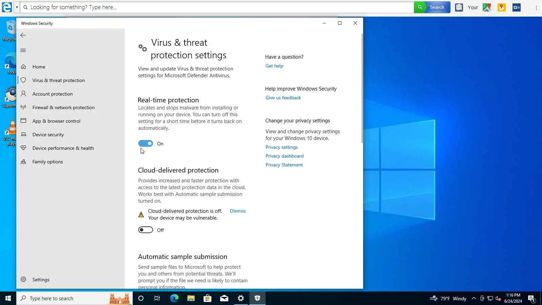Screen dimensions: 542x305
Task: Open the Mail app from the taskbar
Action: (x=224, y=298)
